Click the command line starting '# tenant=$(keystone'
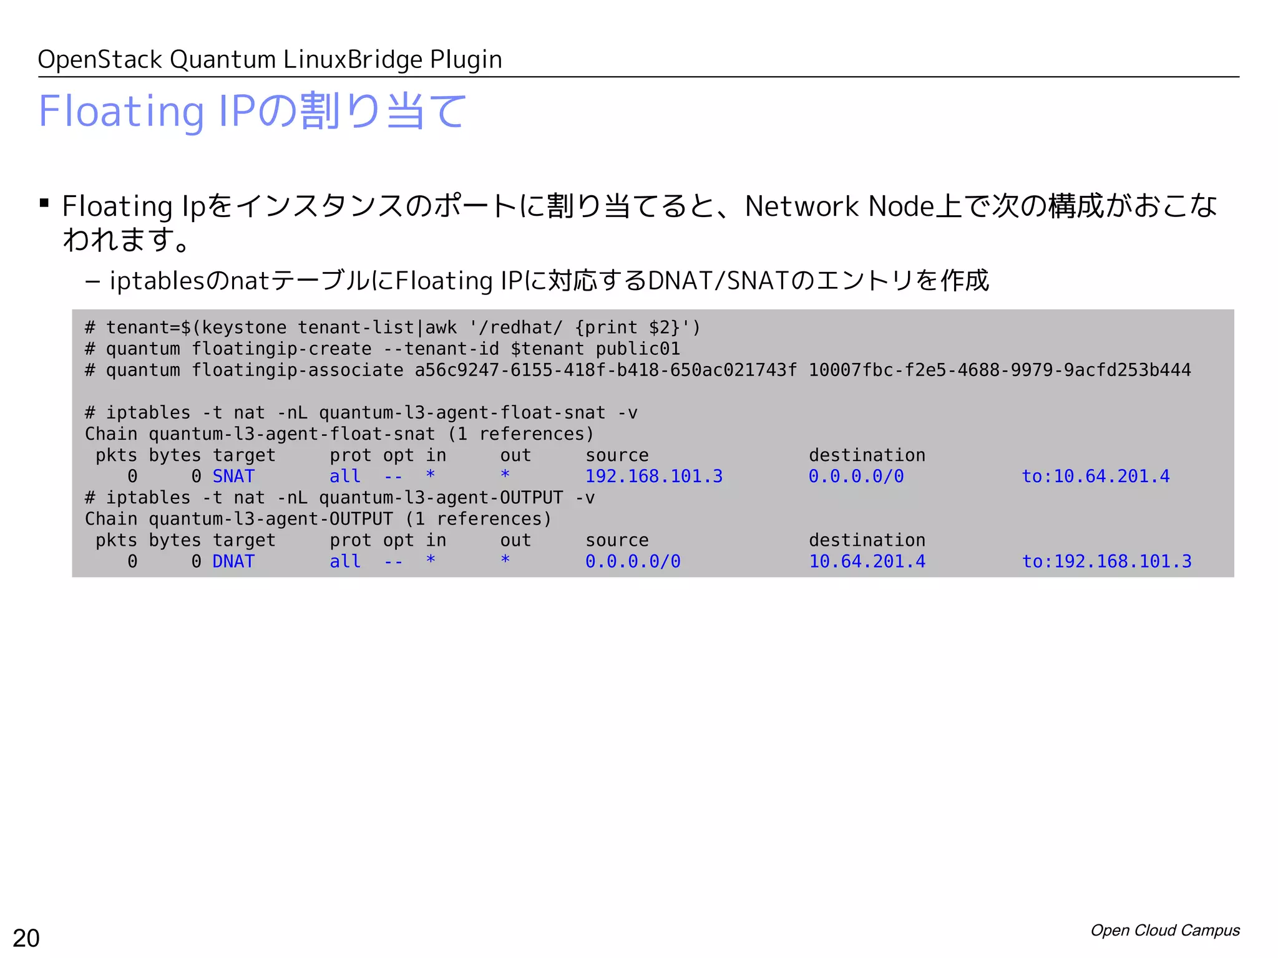The image size is (1278, 958). click(x=393, y=327)
